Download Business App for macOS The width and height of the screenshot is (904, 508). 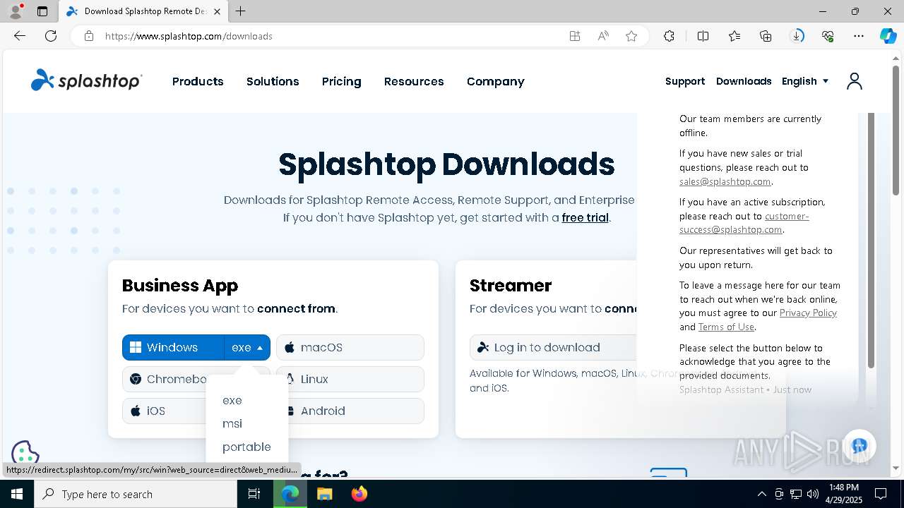coord(350,347)
